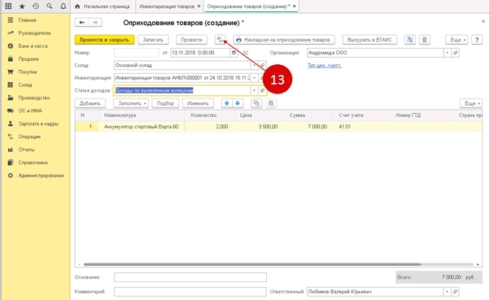
Task: Close the Оприходование товаров tab
Action: point(294,6)
